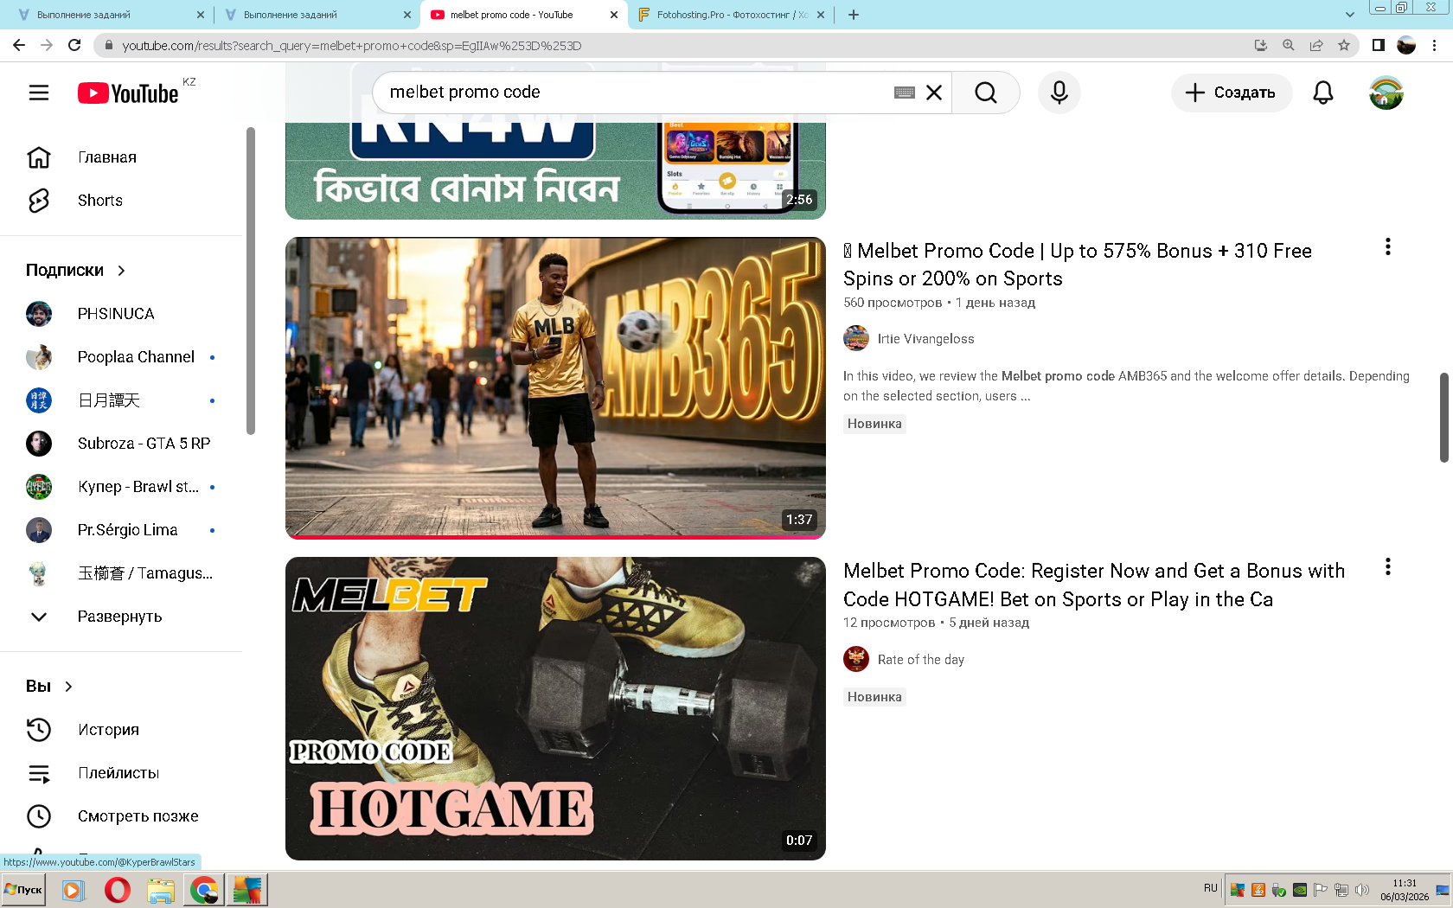Image resolution: width=1453 pixels, height=908 pixels.
Task: Open the Windows Start button
Action: pyautogui.click(x=24, y=890)
